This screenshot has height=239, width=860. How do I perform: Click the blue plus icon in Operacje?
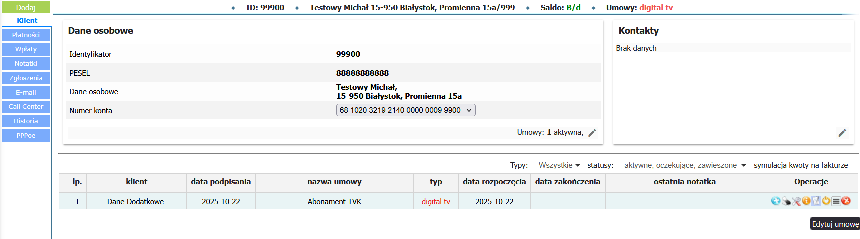(x=776, y=201)
